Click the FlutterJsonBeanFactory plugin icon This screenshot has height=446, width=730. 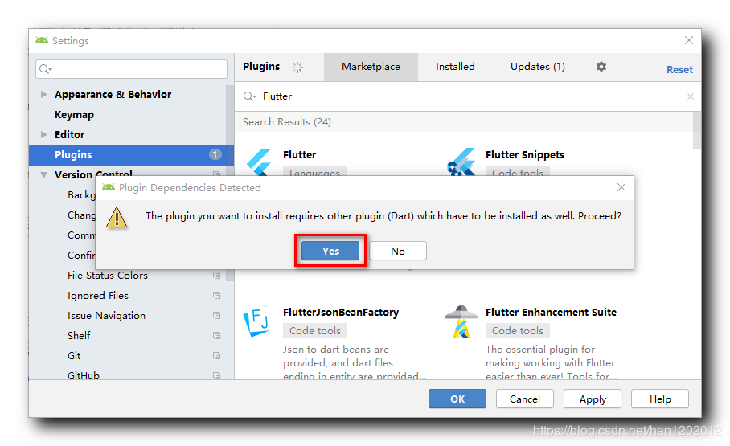[x=256, y=321]
